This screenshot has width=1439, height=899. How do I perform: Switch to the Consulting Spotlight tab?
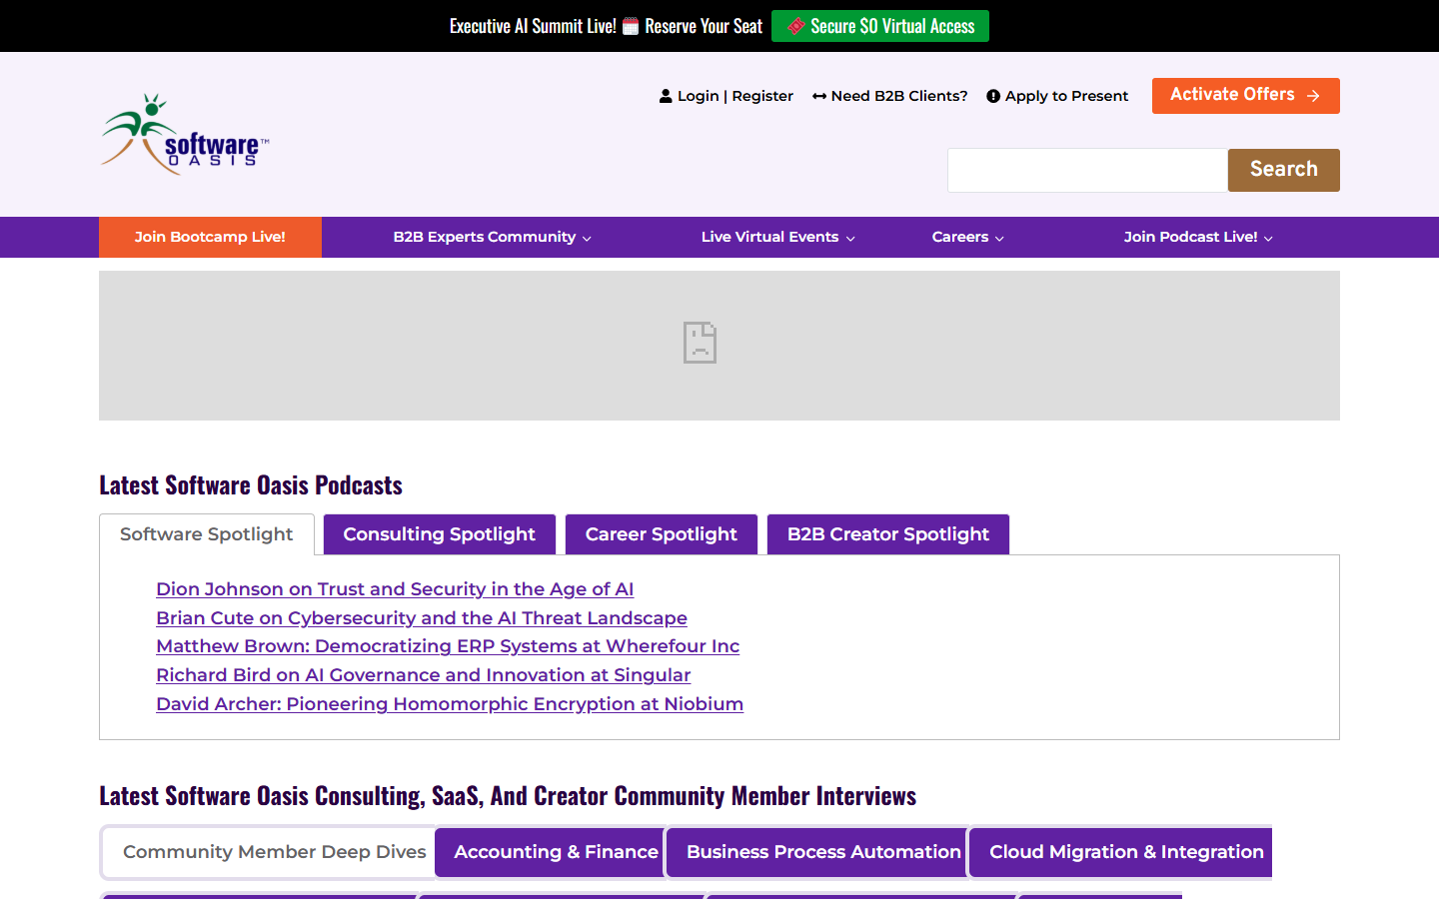point(440,534)
